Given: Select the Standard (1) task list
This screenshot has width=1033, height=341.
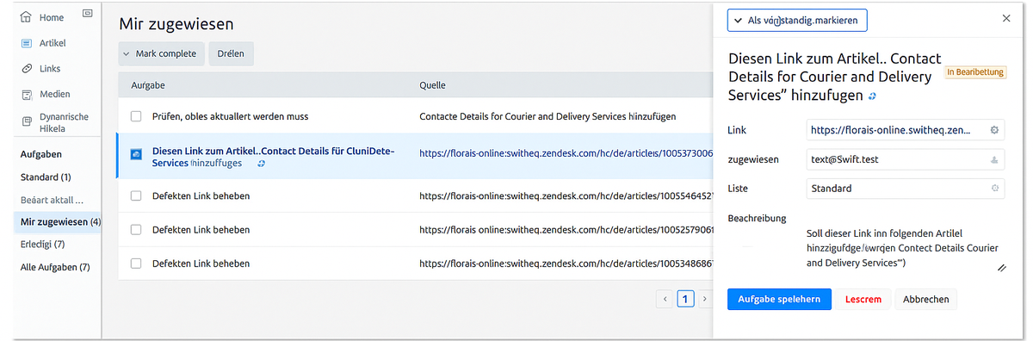Looking at the screenshot, I should pos(46,177).
